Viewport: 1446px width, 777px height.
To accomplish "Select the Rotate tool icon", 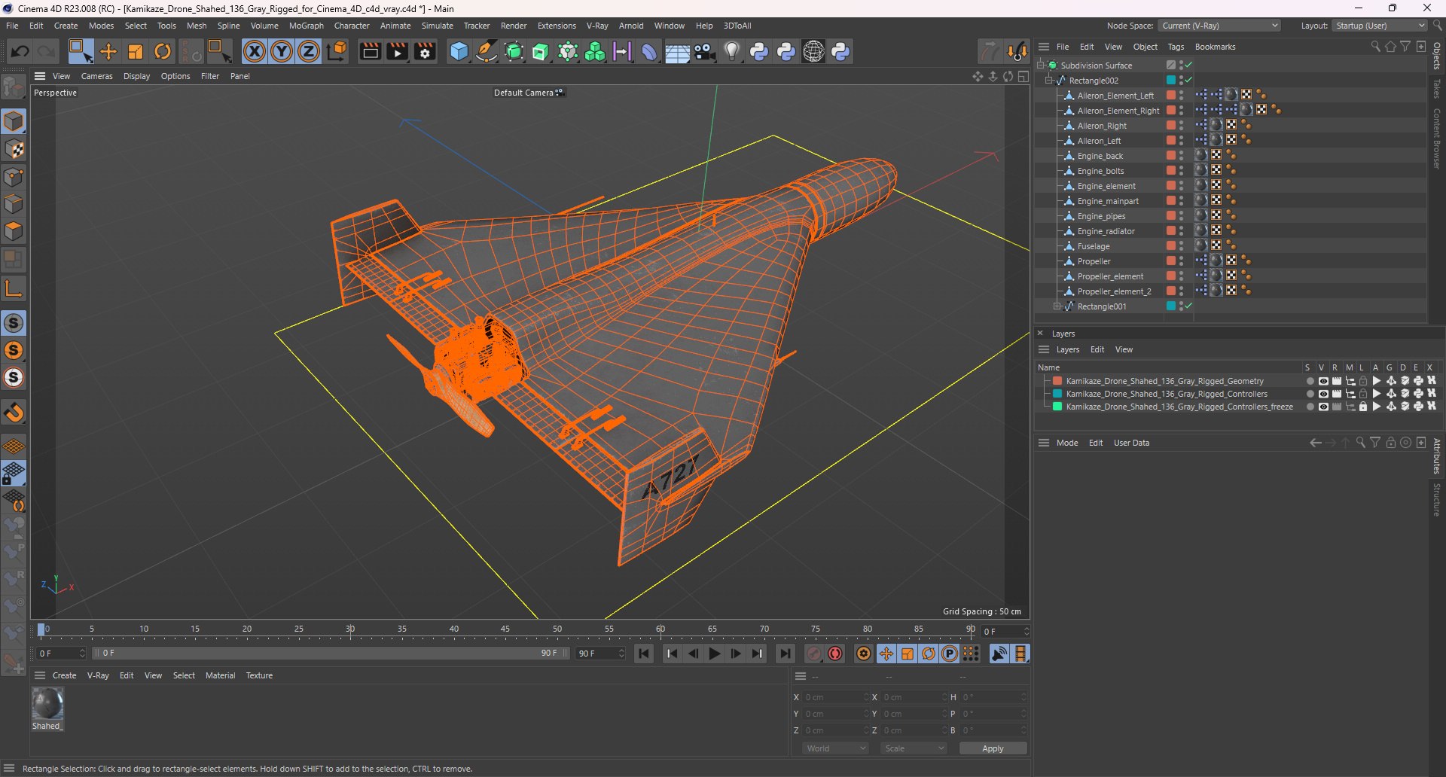I will pyautogui.click(x=163, y=51).
